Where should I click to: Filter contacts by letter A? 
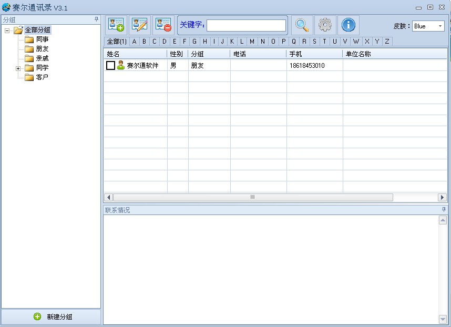click(134, 42)
